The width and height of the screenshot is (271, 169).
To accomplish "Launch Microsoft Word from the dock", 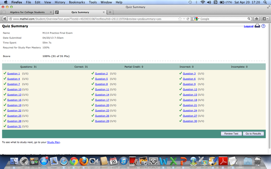I will tap(163, 161).
